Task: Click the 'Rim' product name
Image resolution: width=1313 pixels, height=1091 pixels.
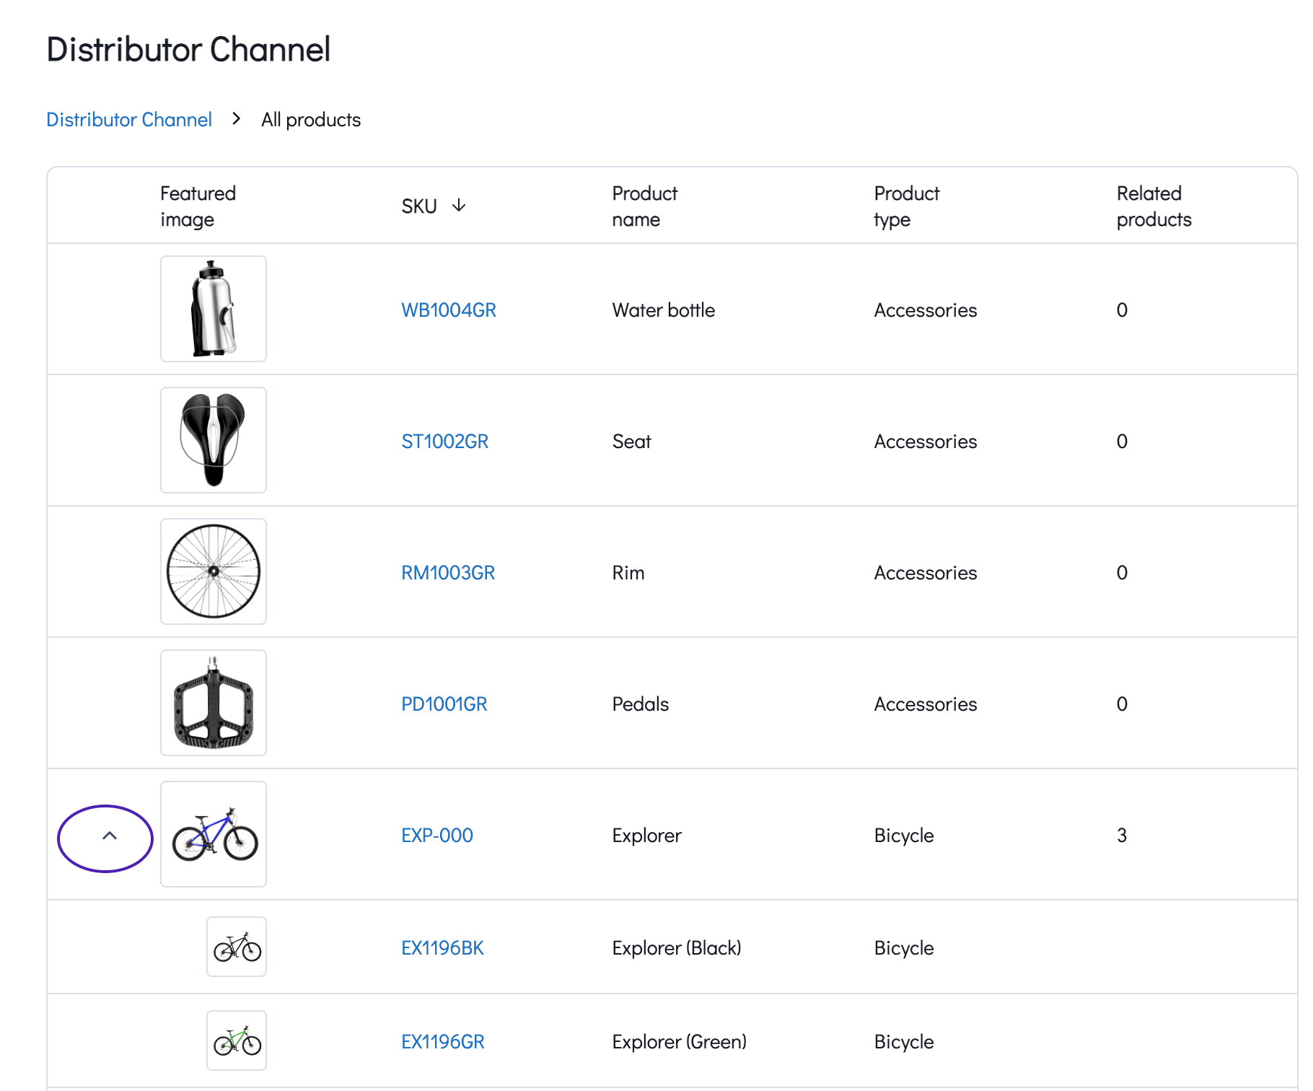Action: coord(628,573)
